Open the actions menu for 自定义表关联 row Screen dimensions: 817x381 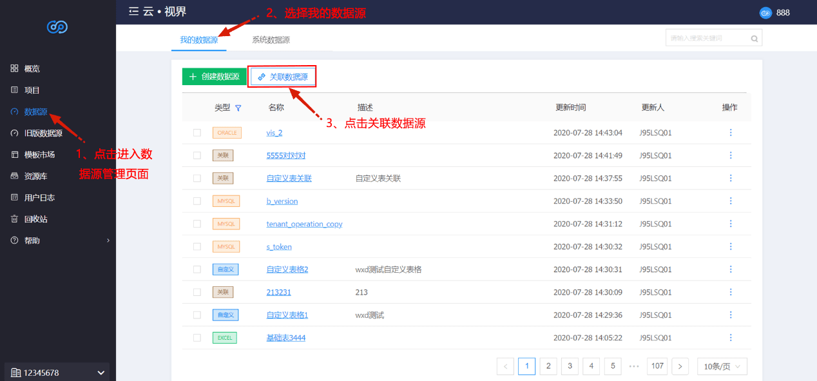coord(731,178)
